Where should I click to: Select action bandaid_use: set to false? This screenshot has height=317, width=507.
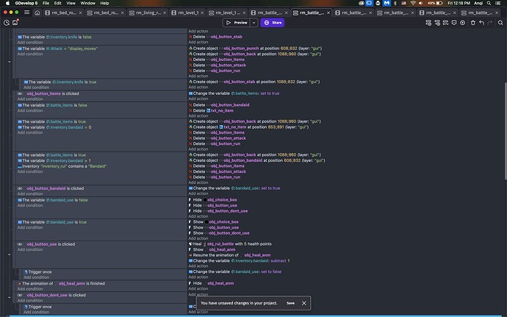point(234,271)
